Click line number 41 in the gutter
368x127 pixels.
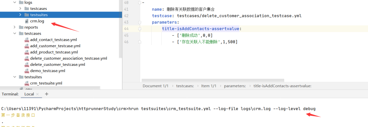tap(126, 10)
